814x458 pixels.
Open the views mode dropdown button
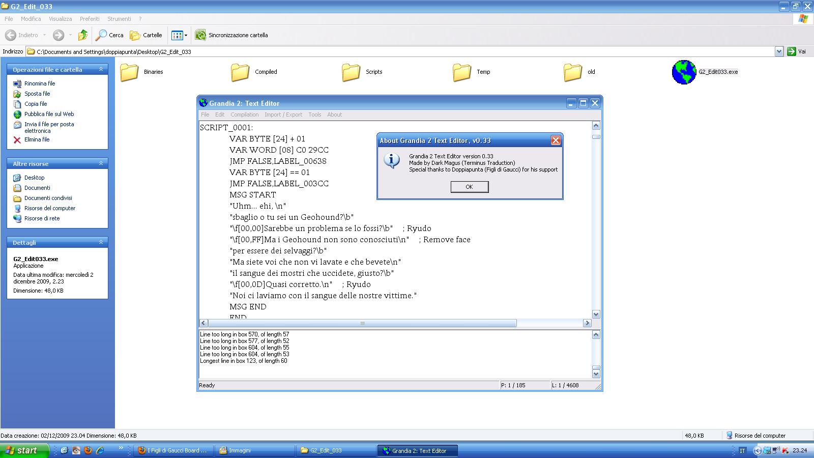(180, 35)
